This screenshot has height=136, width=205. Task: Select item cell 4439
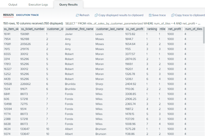tap(11, 79)
